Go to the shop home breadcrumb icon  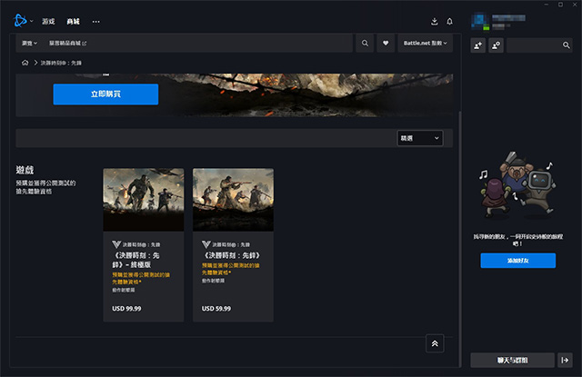click(x=25, y=63)
